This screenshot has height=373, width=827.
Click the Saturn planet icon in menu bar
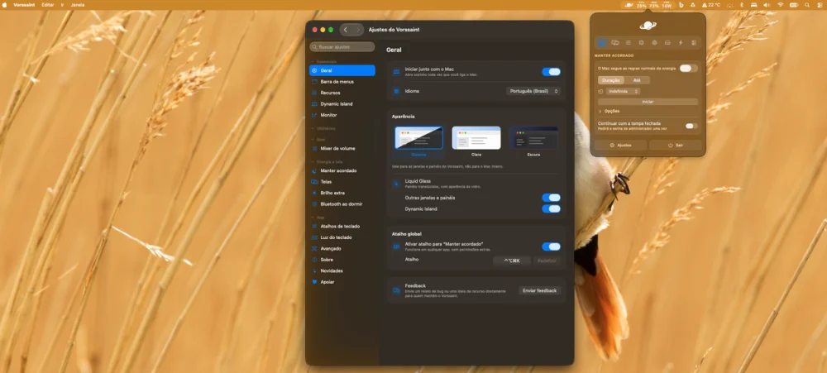point(629,5)
